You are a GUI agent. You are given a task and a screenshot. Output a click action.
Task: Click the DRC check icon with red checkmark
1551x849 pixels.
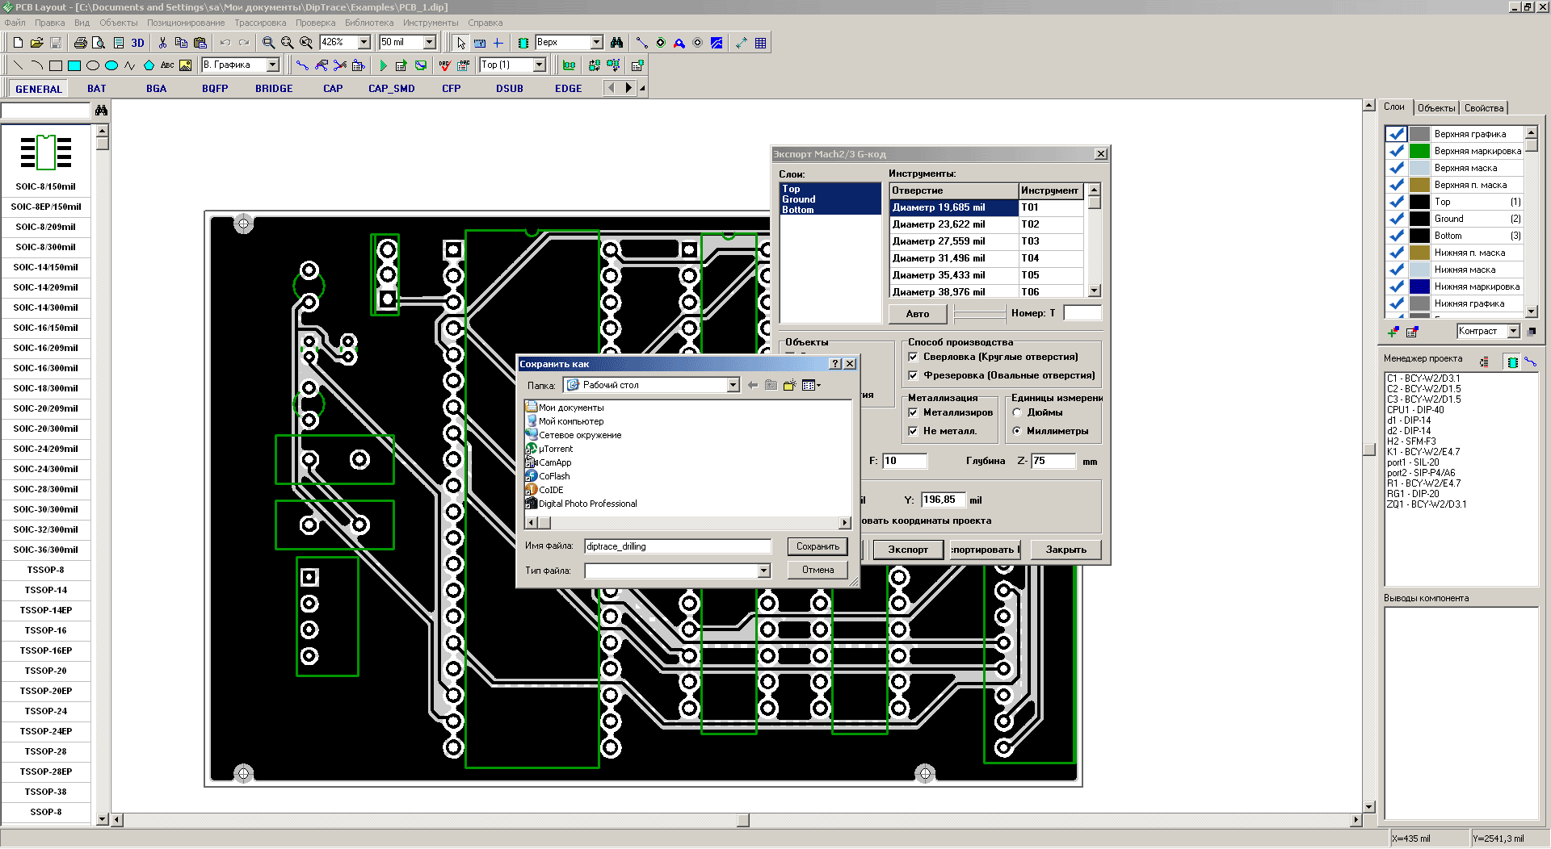coord(444,65)
